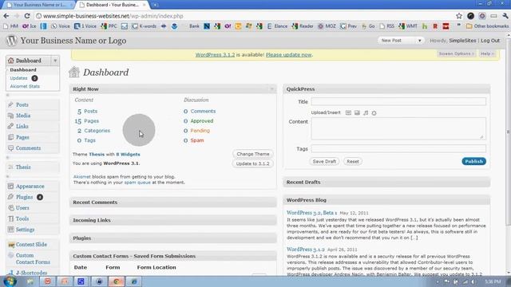This screenshot has height=287, width=511.
Task: Open Other bookmarks folder
Action: pyautogui.click(x=488, y=26)
